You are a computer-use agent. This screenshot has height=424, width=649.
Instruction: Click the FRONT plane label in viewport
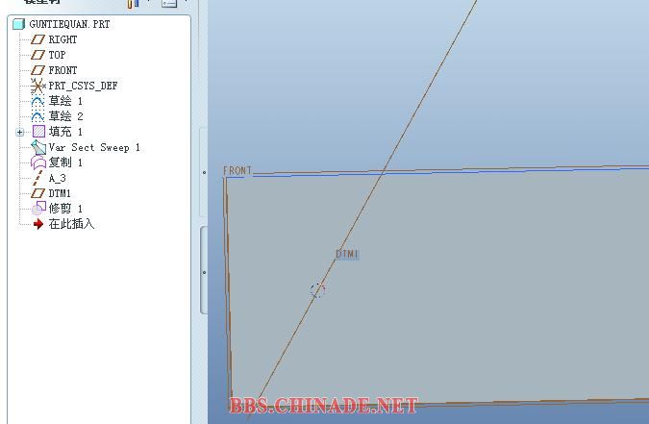point(237,170)
